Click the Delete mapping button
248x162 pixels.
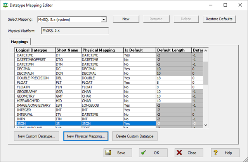[x=186, y=19]
